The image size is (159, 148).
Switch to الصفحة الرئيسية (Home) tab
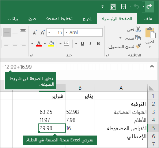pos(117,19)
